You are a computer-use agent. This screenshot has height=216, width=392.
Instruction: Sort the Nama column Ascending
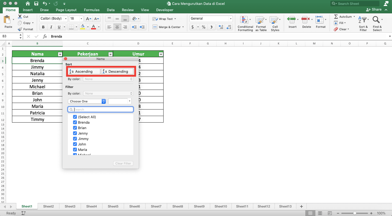(x=84, y=71)
